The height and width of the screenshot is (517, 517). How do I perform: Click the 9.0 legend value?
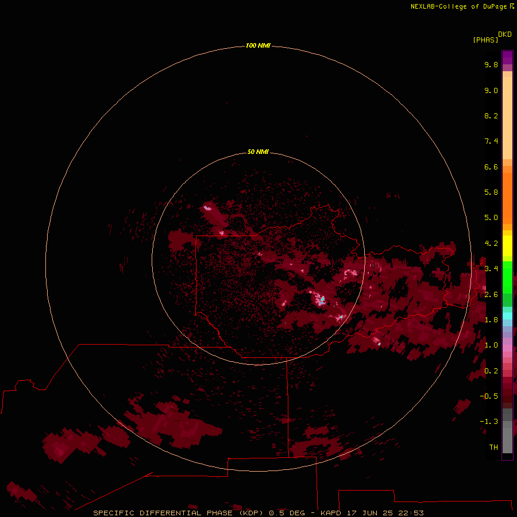coord(491,90)
